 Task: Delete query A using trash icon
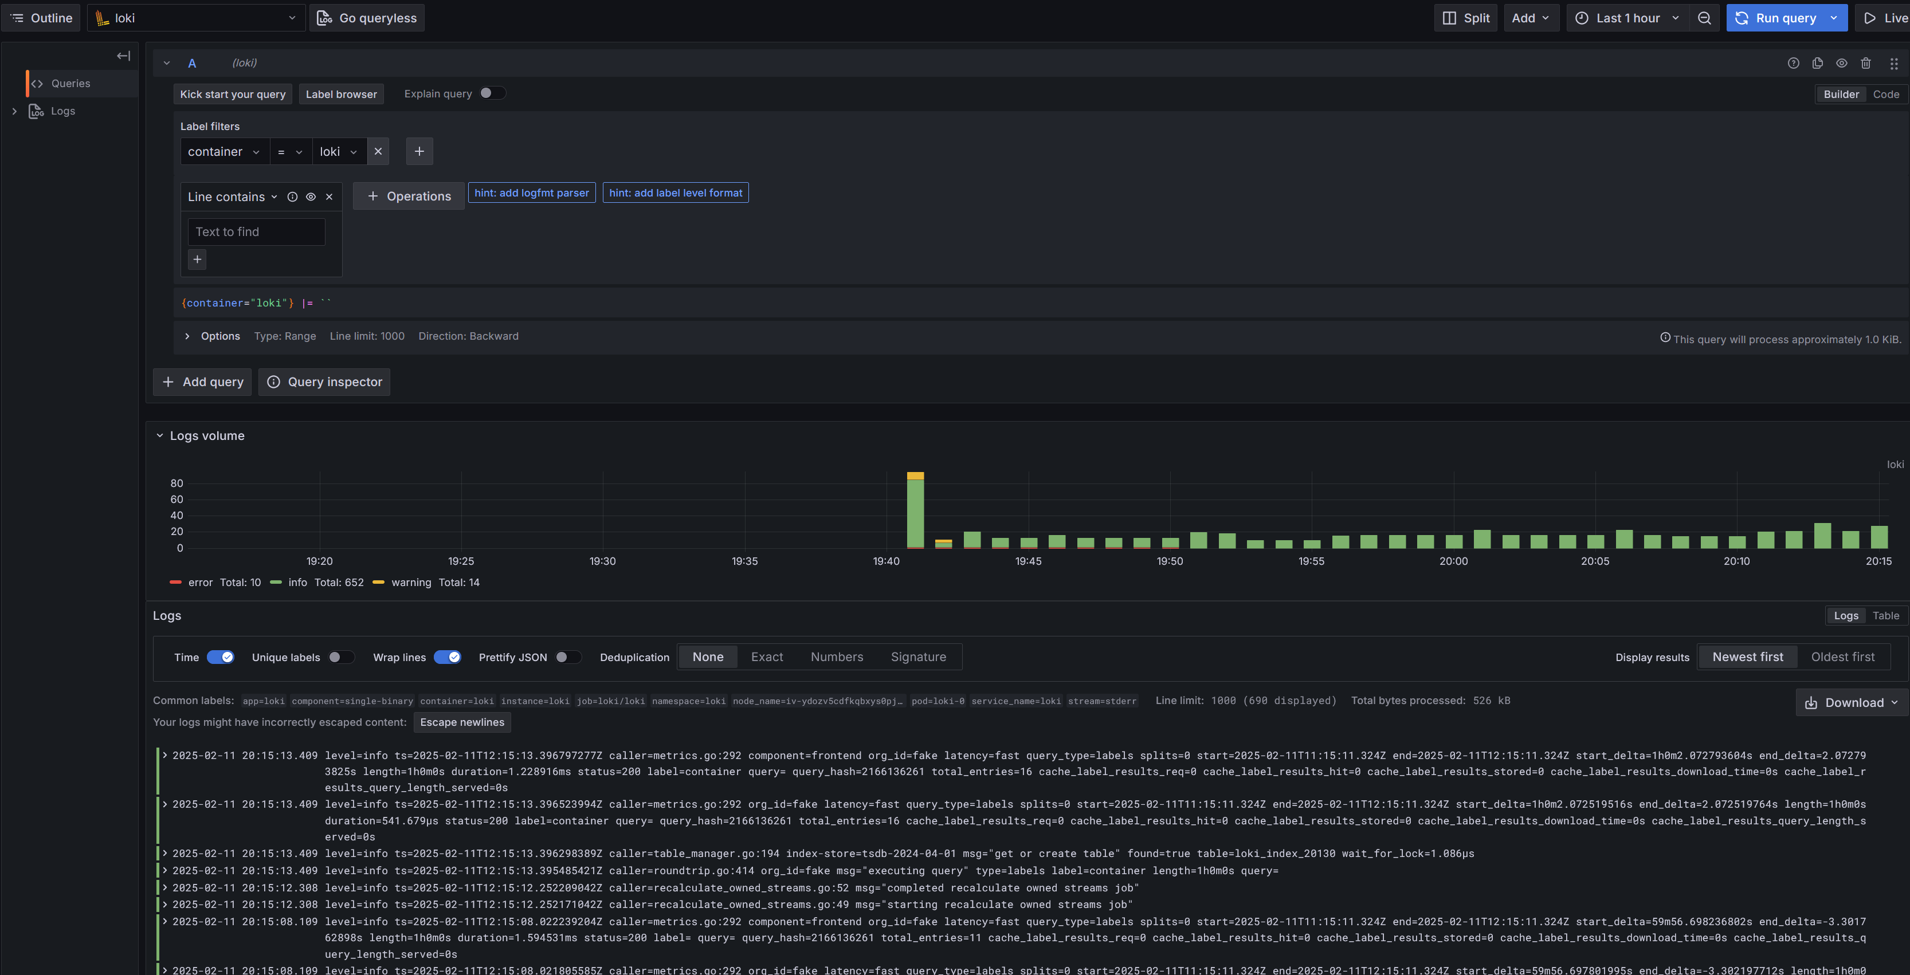1865,63
